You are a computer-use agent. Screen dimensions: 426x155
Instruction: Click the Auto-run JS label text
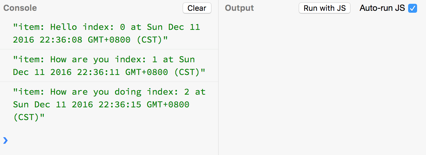coord(382,8)
